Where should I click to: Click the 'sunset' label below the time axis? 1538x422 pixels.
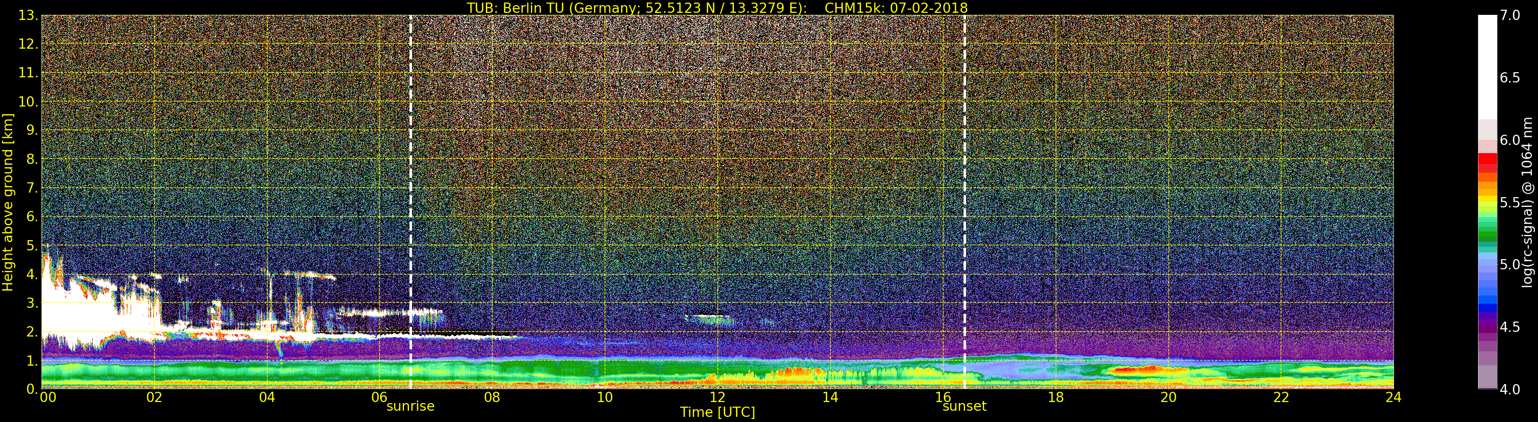(x=964, y=407)
